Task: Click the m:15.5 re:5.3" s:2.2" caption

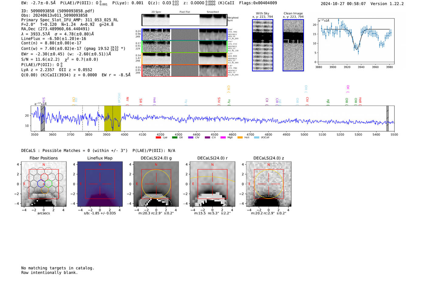Action: coord(212,213)
